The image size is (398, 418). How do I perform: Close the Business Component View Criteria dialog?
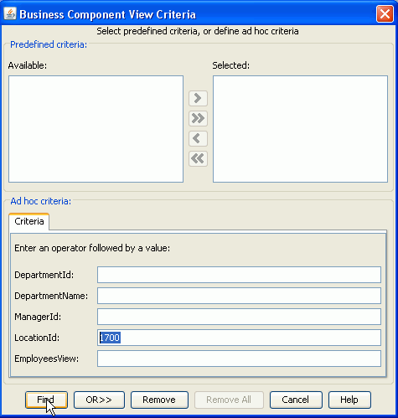pyautogui.click(x=385, y=13)
